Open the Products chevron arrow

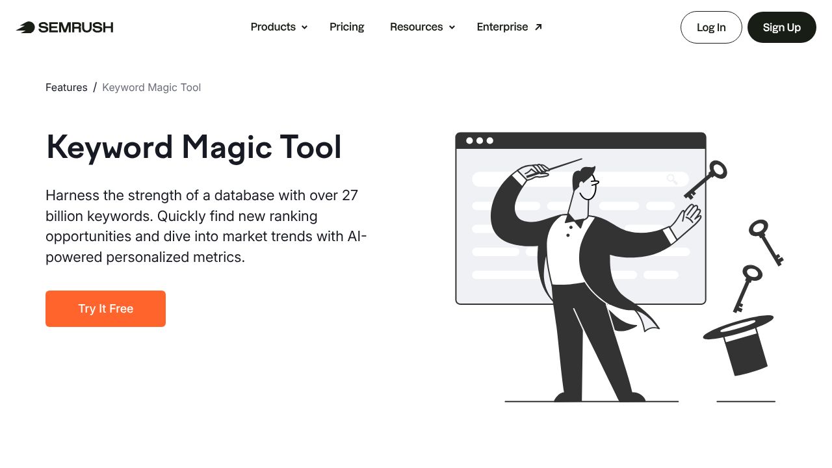304,27
